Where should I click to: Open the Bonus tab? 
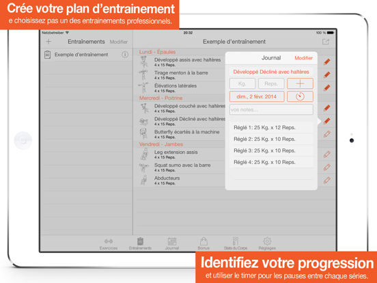pos(204,243)
